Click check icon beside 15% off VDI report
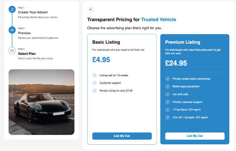The height and width of the screenshot is (151, 236). click(x=168, y=117)
